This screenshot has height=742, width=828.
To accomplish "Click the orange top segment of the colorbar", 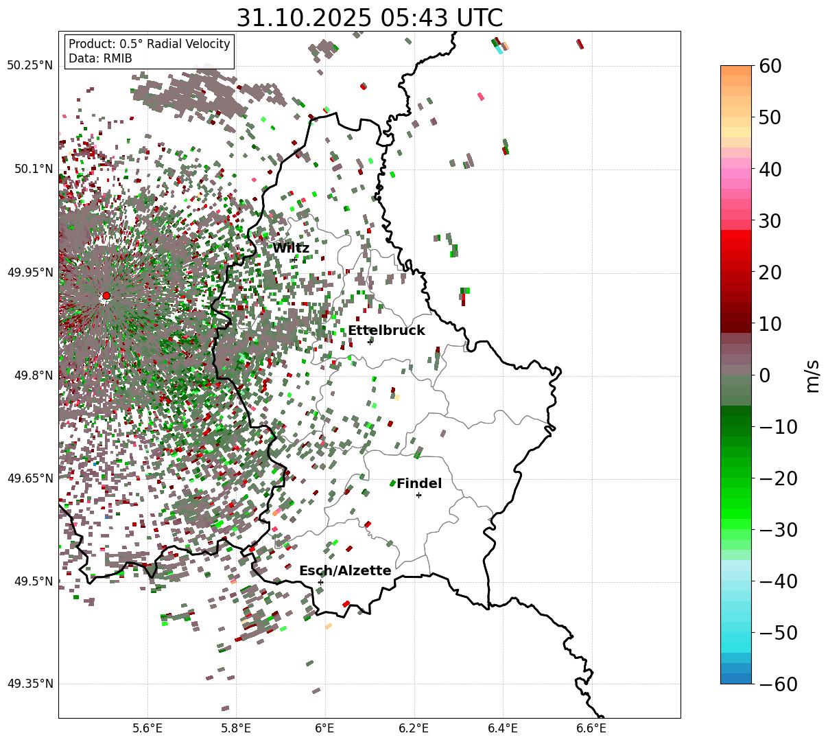I will [736, 71].
